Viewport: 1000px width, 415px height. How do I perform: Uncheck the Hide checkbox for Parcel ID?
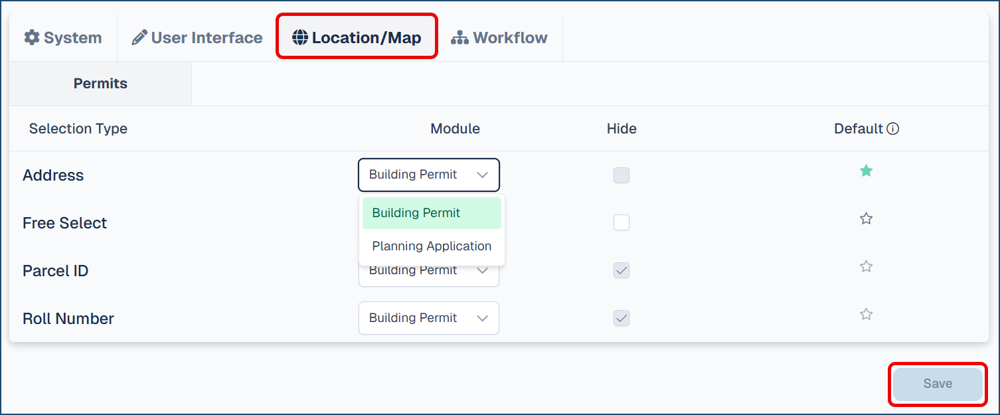(x=622, y=271)
